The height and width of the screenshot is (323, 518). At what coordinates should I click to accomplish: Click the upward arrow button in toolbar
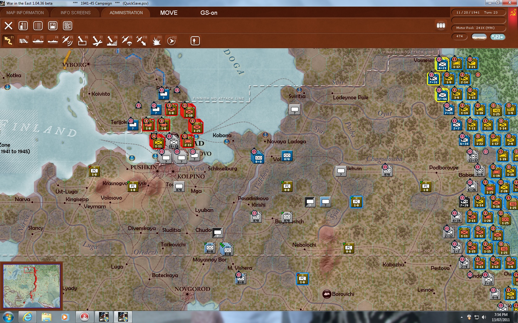click(x=195, y=41)
